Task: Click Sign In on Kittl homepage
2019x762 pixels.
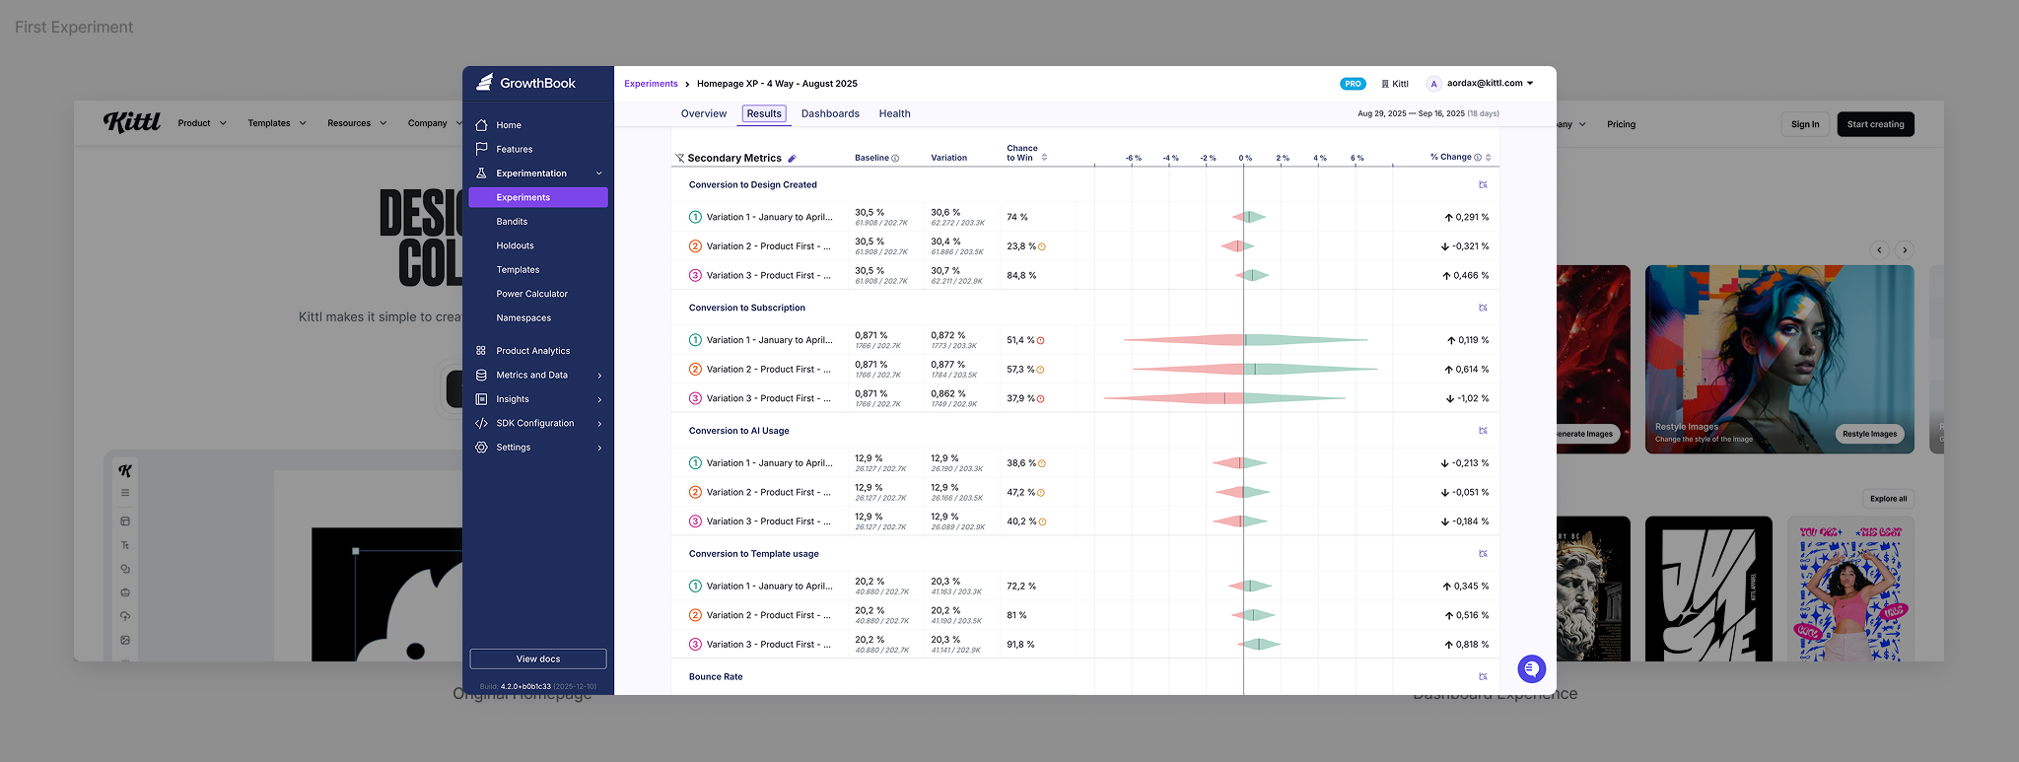Action: pyautogui.click(x=1805, y=124)
